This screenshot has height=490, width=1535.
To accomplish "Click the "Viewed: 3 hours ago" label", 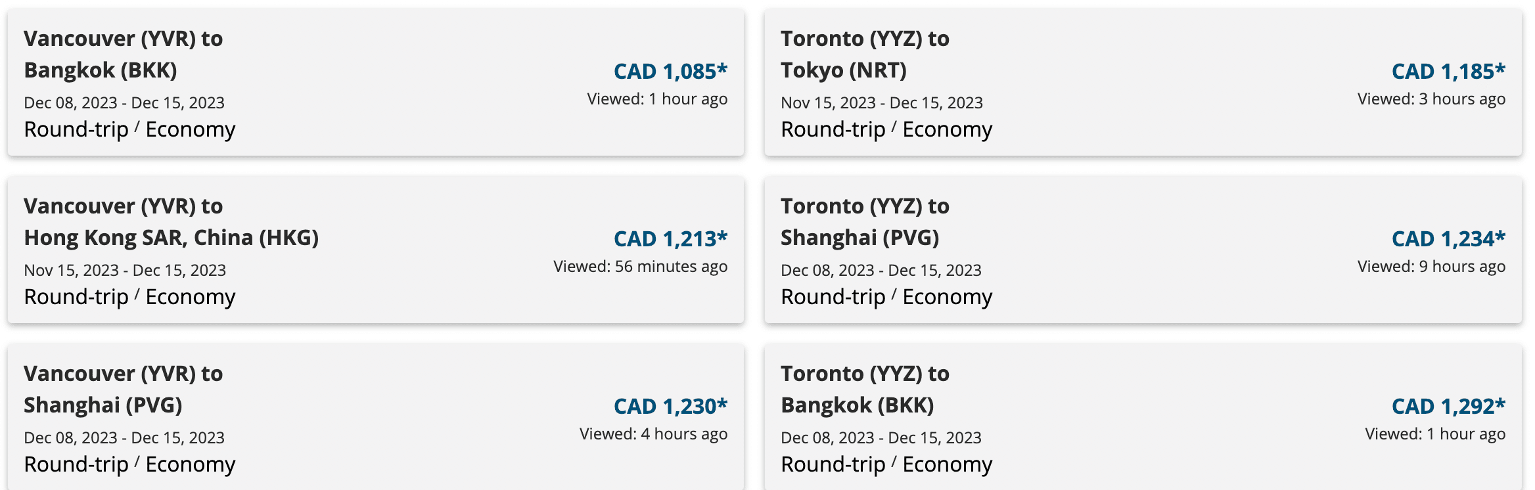I will pyautogui.click(x=1431, y=99).
